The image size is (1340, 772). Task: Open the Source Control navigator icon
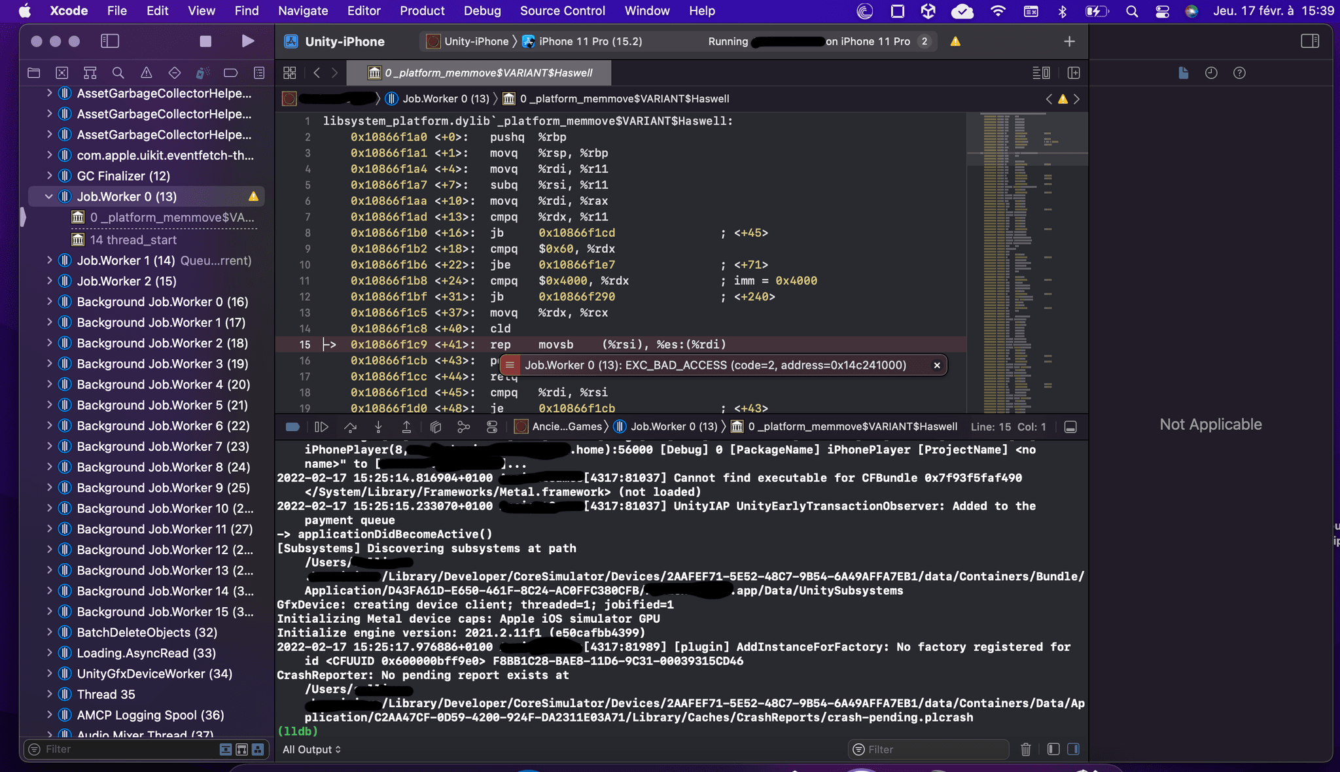[x=62, y=73]
